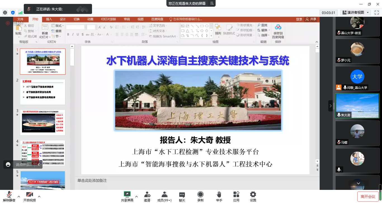Open meeting 设置 gear icon
382x203 pixels.
[253, 194]
